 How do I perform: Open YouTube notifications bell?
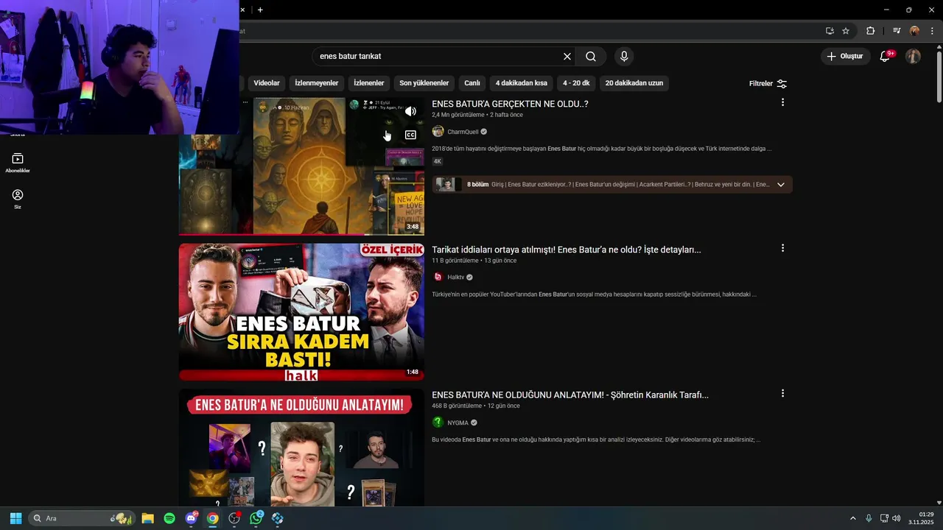[x=886, y=57]
